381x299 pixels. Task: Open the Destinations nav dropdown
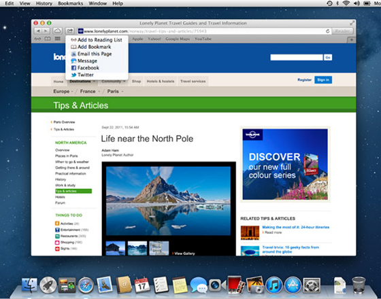[x=82, y=82]
